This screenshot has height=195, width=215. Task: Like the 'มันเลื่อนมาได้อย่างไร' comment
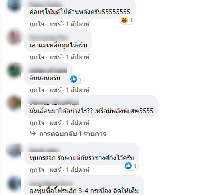tap(37, 123)
